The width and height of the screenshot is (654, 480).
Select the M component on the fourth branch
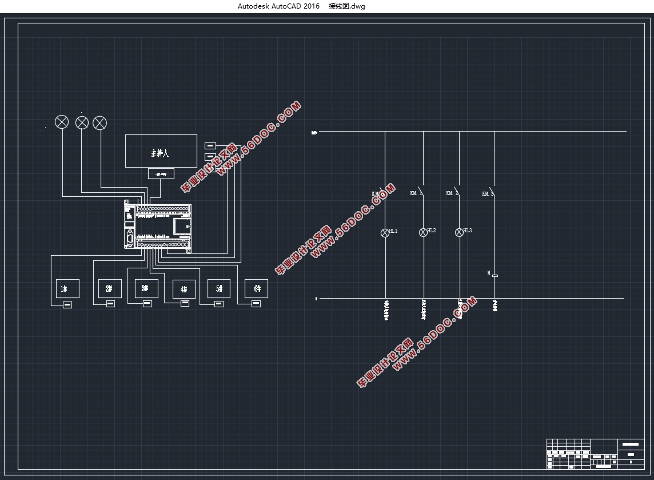coord(495,275)
